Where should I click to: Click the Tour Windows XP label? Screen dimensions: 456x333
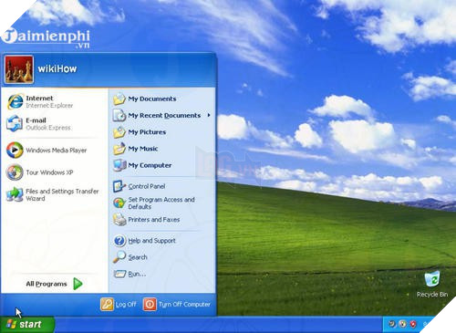[49, 172]
